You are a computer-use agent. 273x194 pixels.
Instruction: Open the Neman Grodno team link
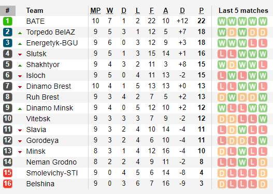[x=51, y=162]
